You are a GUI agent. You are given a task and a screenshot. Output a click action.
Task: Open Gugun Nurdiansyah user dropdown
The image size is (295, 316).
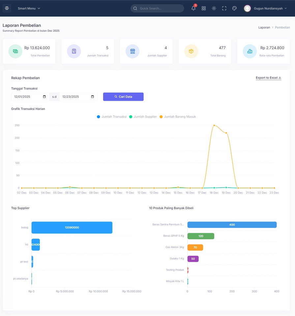pos(266,9)
